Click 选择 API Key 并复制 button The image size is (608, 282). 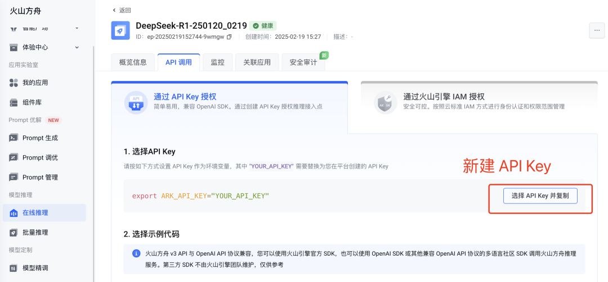coord(540,195)
